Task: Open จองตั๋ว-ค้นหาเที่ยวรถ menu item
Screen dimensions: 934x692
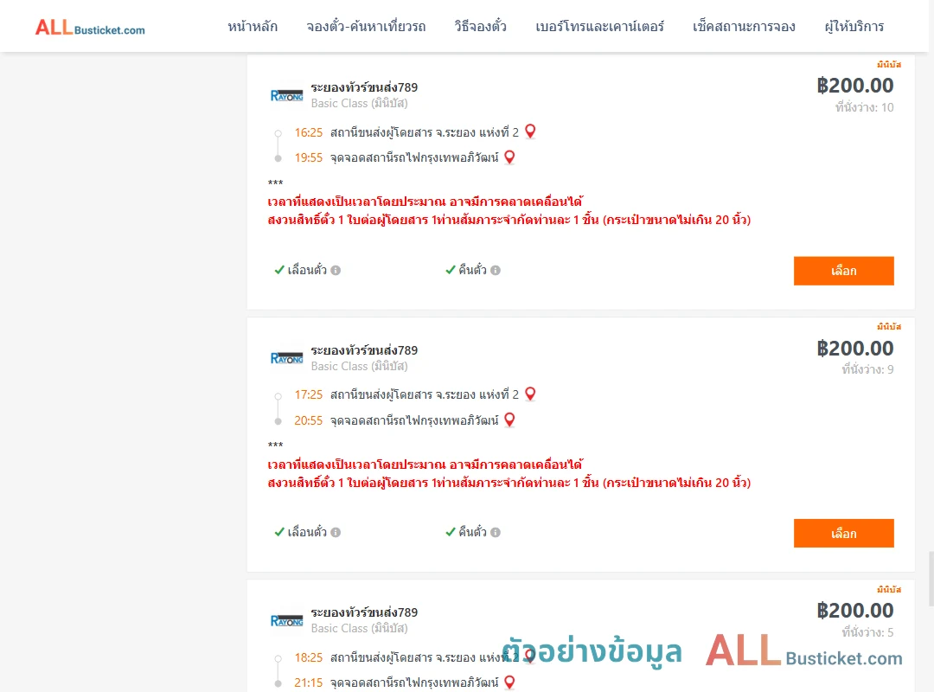Action: pos(366,27)
